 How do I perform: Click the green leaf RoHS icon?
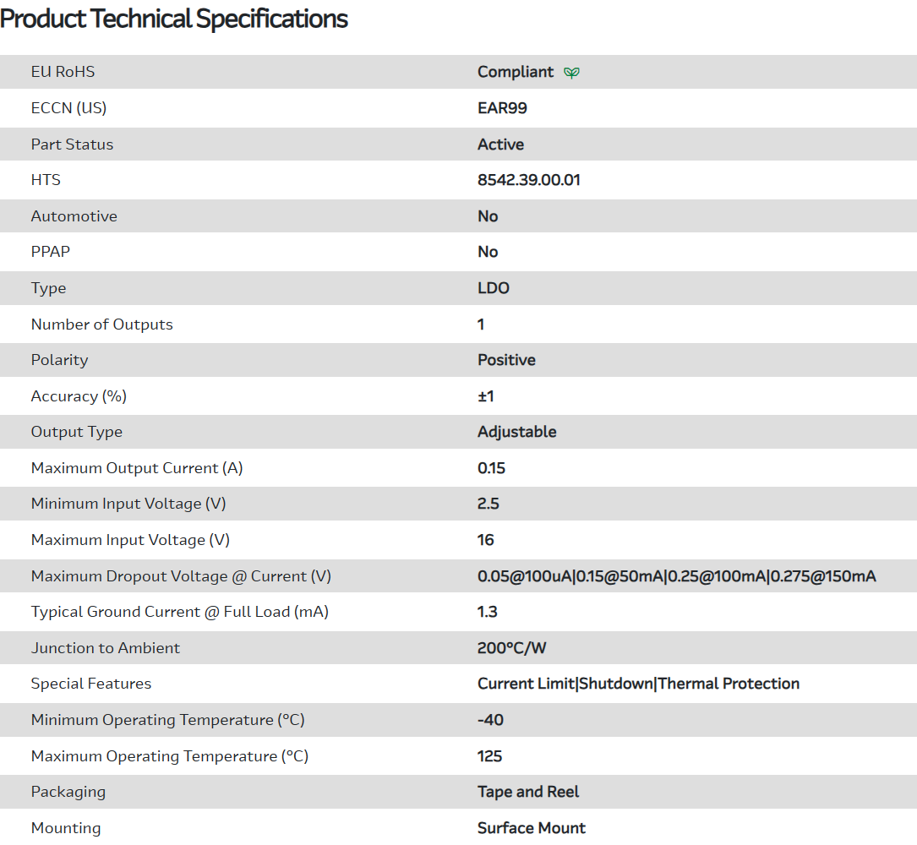pos(572,73)
